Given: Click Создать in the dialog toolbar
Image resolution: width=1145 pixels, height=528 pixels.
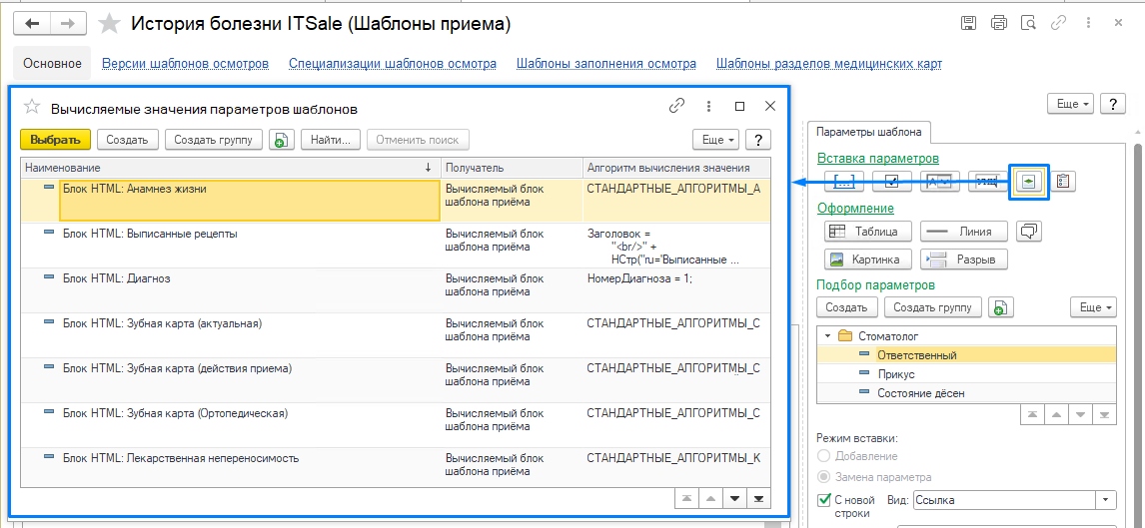Looking at the screenshot, I should [127, 140].
